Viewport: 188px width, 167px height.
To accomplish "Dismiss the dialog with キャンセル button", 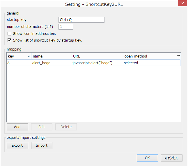I will 172,158.
